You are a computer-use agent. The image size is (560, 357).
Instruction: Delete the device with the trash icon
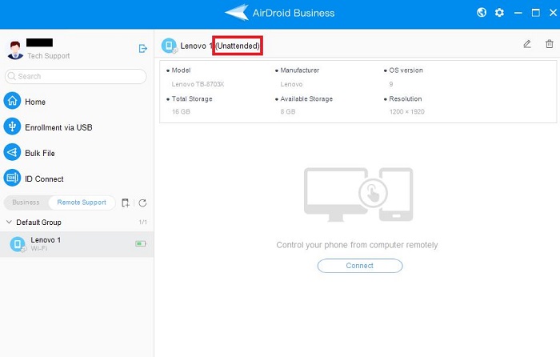click(549, 44)
